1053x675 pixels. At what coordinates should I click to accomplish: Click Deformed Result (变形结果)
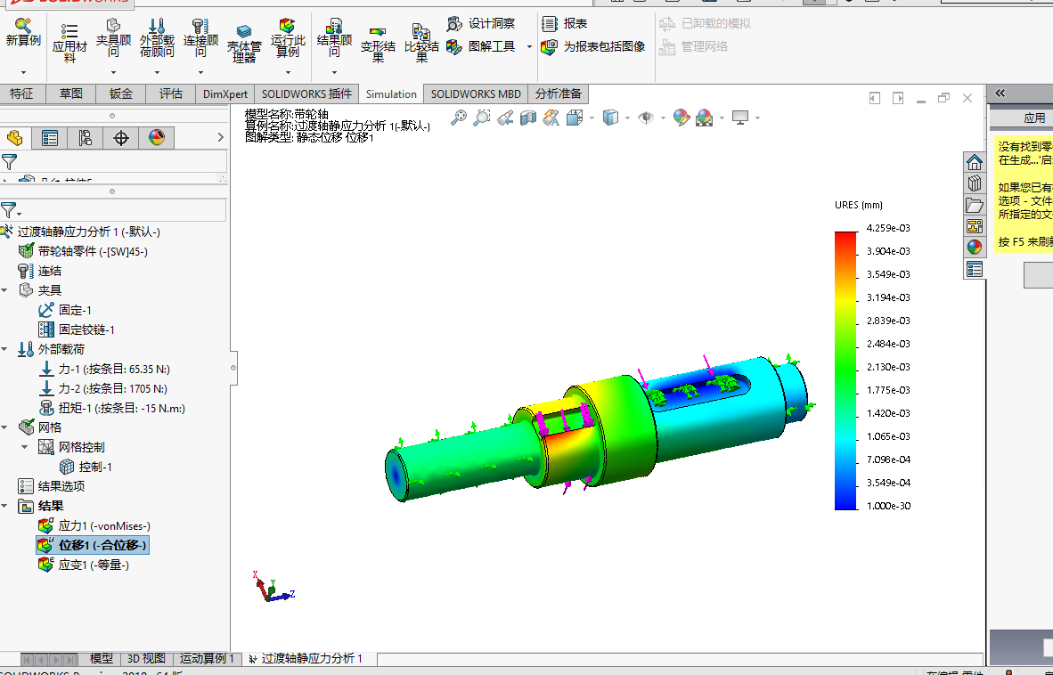(x=378, y=45)
